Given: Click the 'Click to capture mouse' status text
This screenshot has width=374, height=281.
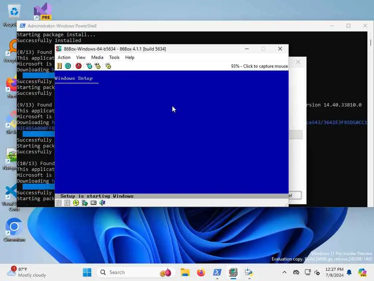Looking at the screenshot, I should click(266, 66).
